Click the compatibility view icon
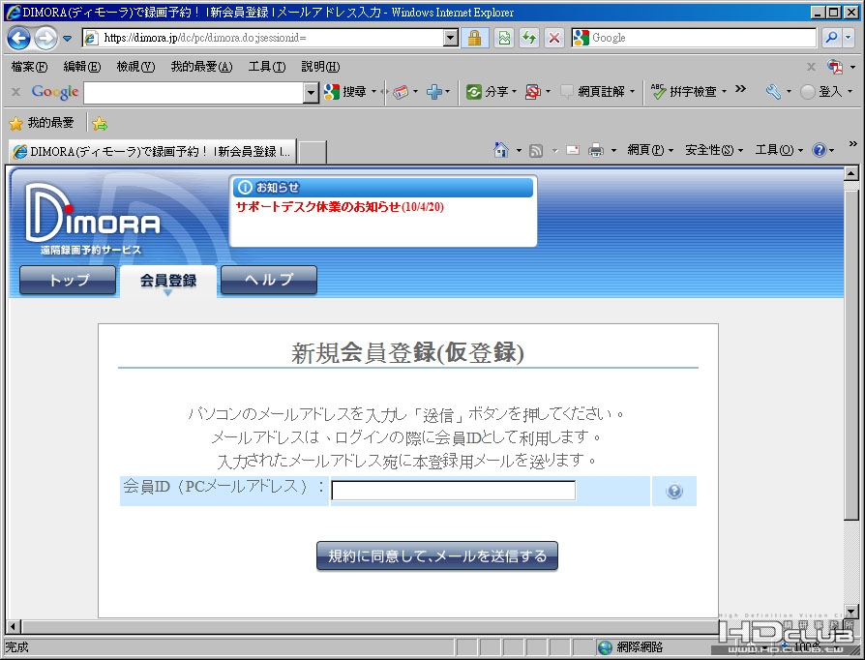 tap(504, 38)
